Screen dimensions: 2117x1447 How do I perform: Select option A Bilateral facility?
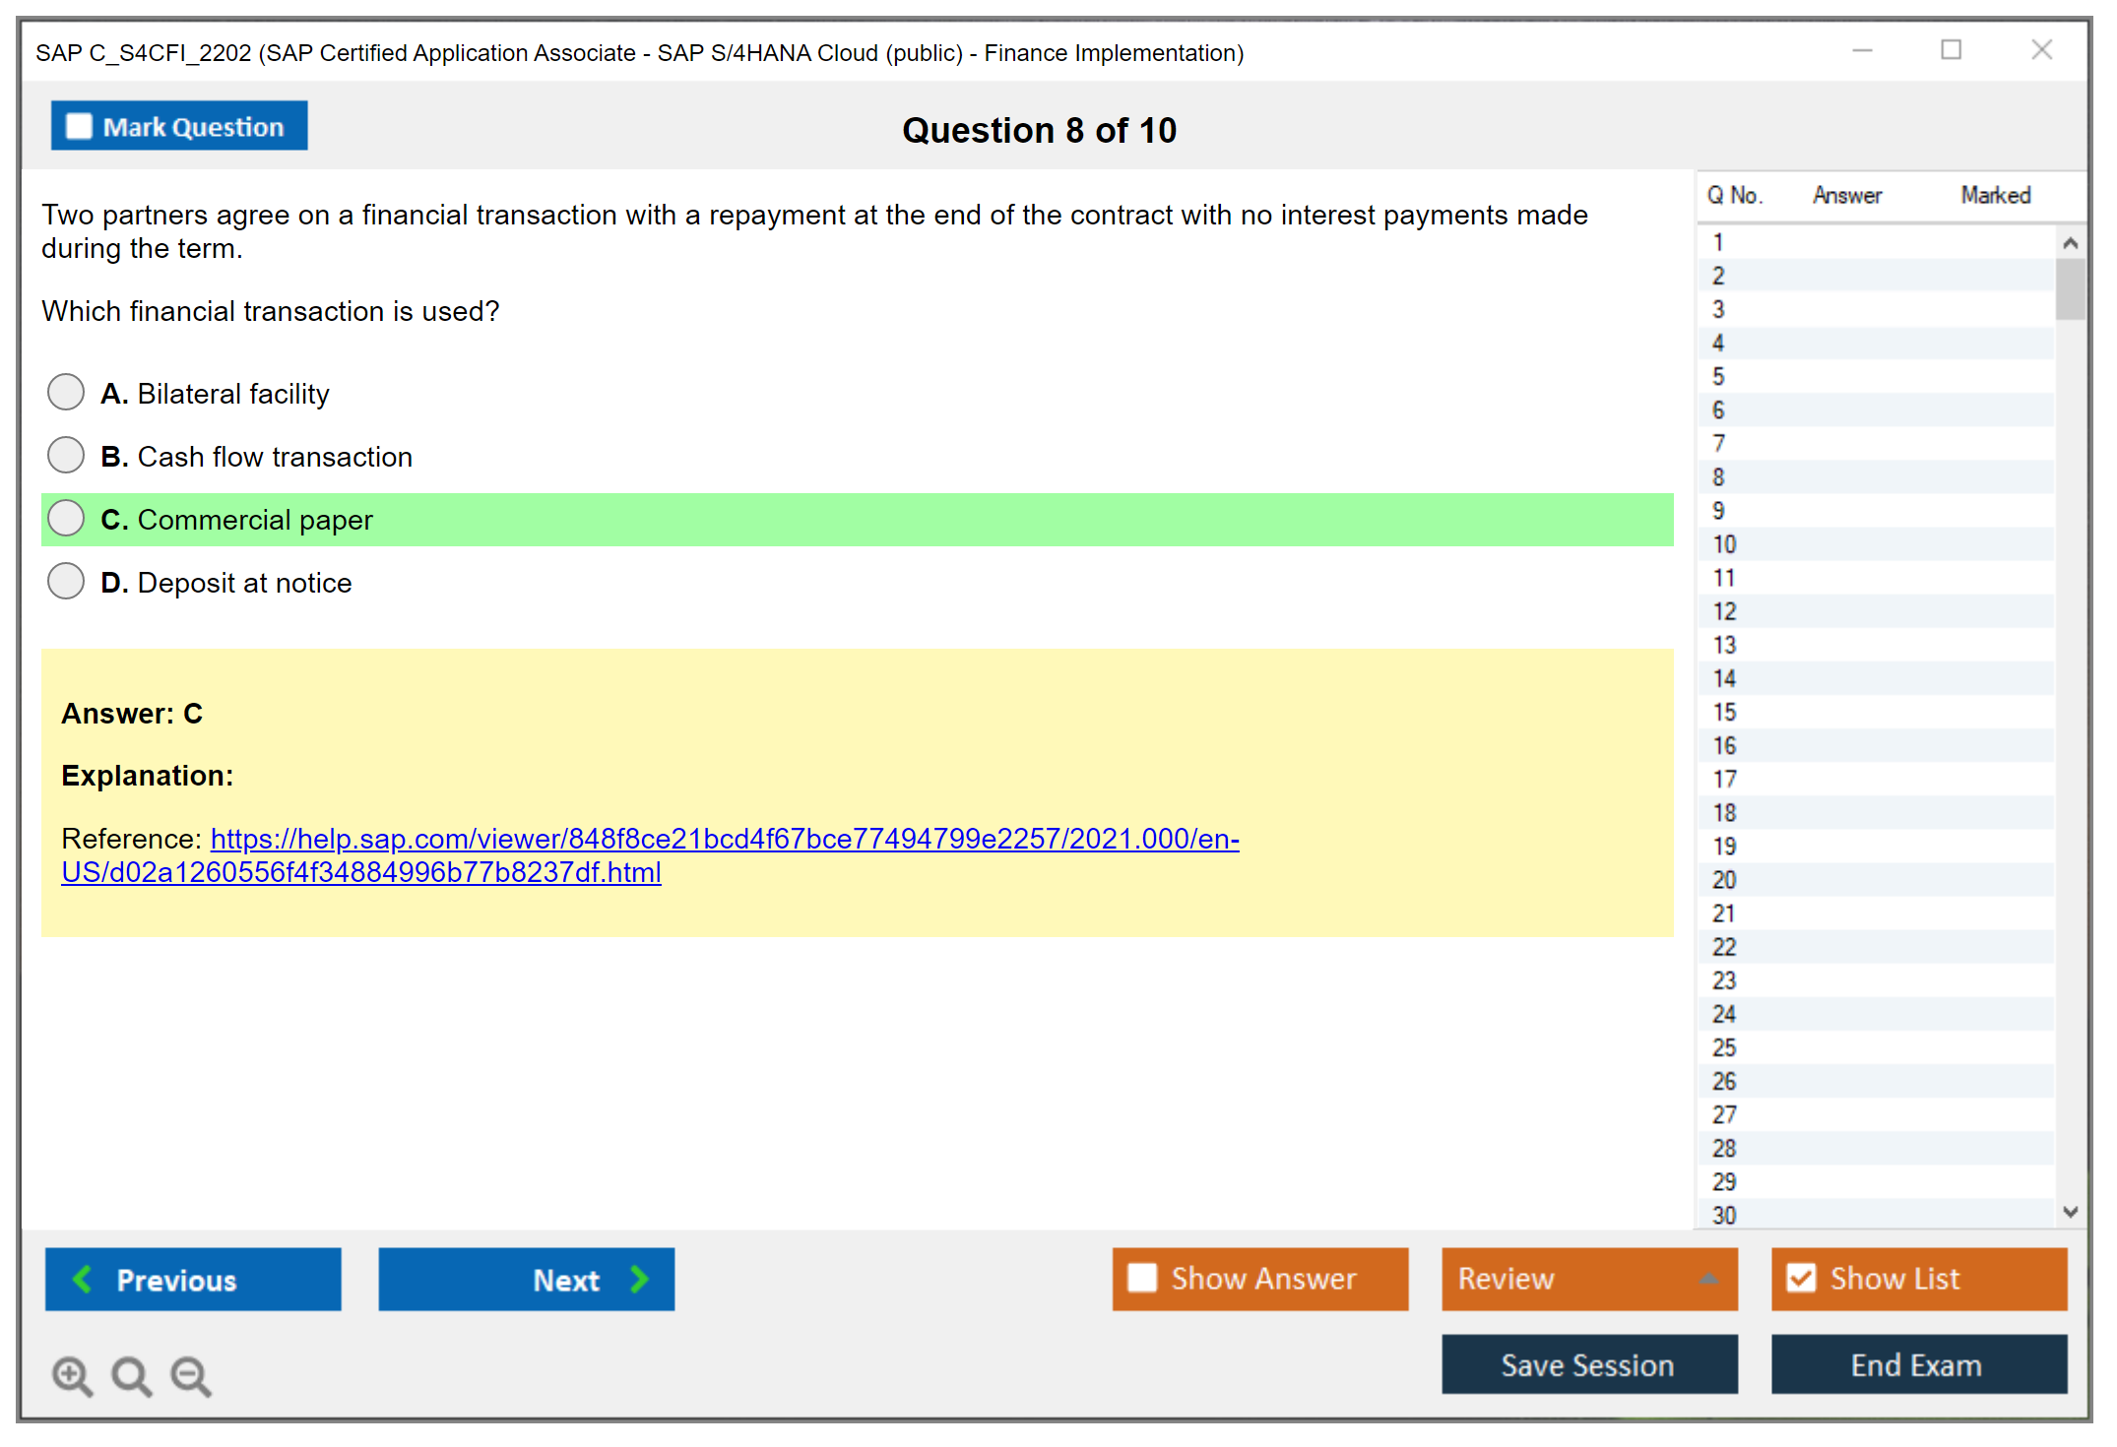tap(66, 392)
